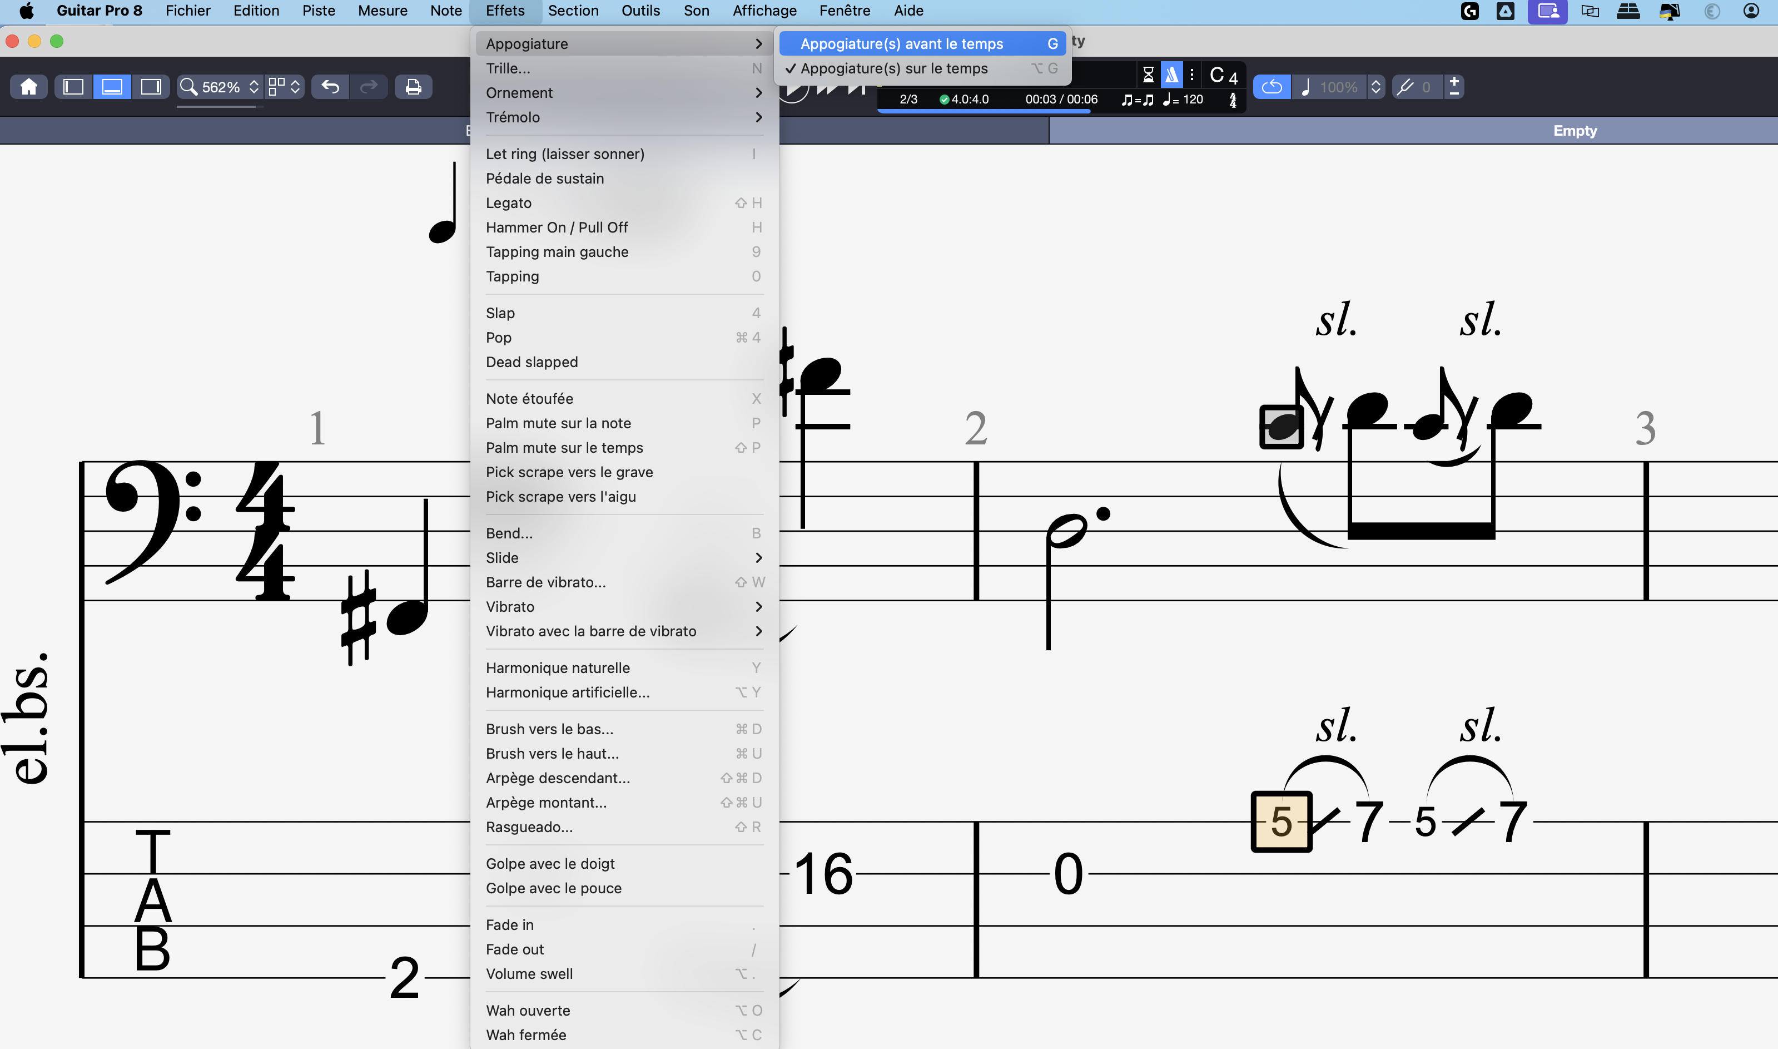Open the three-dots metronome options
The image size is (1778, 1049).
1191,74
